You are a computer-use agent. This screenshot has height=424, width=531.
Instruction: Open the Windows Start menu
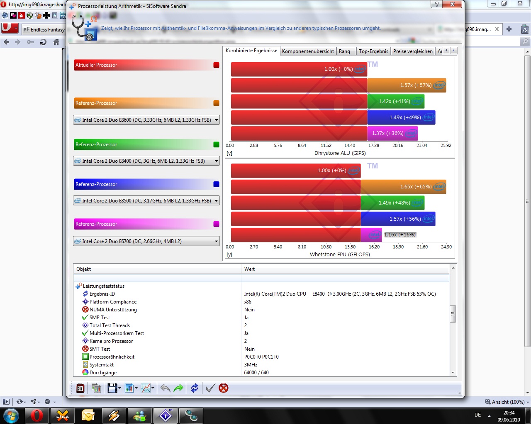coord(11,415)
